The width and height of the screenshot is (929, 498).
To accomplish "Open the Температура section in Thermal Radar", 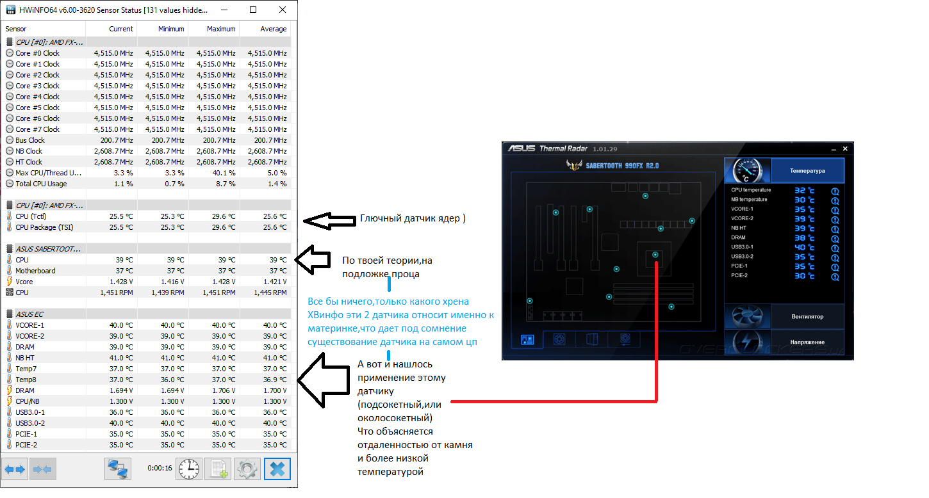I will (x=784, y=171).
